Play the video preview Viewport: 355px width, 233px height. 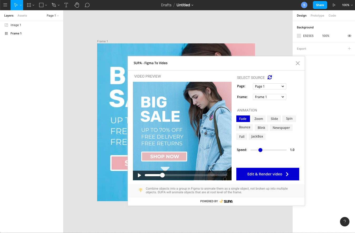[x=139, y=175]
